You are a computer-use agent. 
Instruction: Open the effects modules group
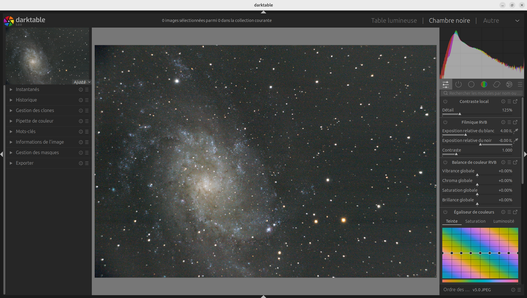coord(509,84)
